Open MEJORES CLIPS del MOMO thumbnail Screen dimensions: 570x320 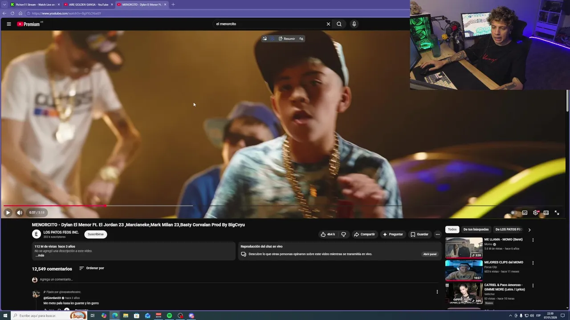(x=464, y=270)
